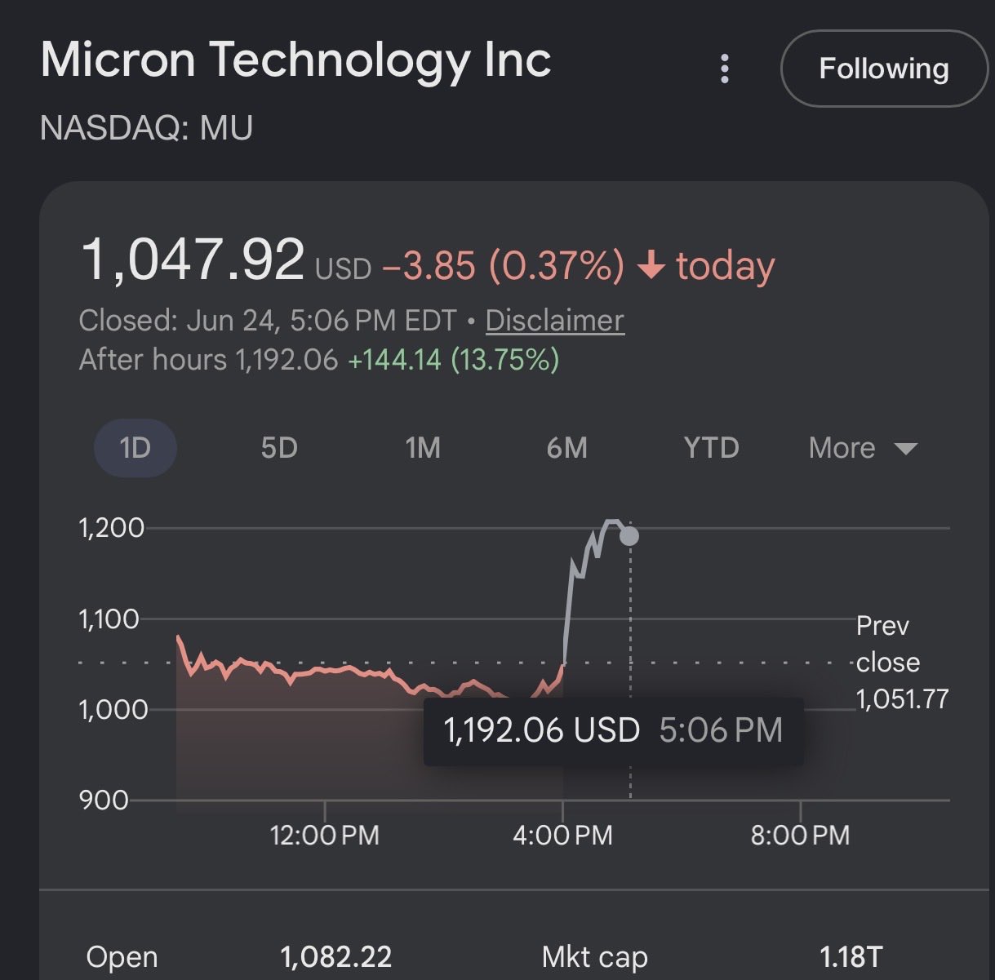Expand the More time ranges dropdown
Screen dimensions: 995x980
863,448
